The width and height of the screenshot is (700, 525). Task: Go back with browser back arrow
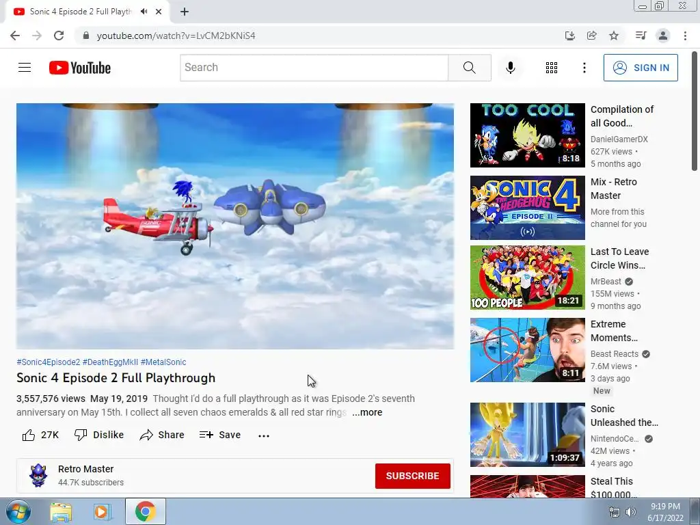click(15, 36)
